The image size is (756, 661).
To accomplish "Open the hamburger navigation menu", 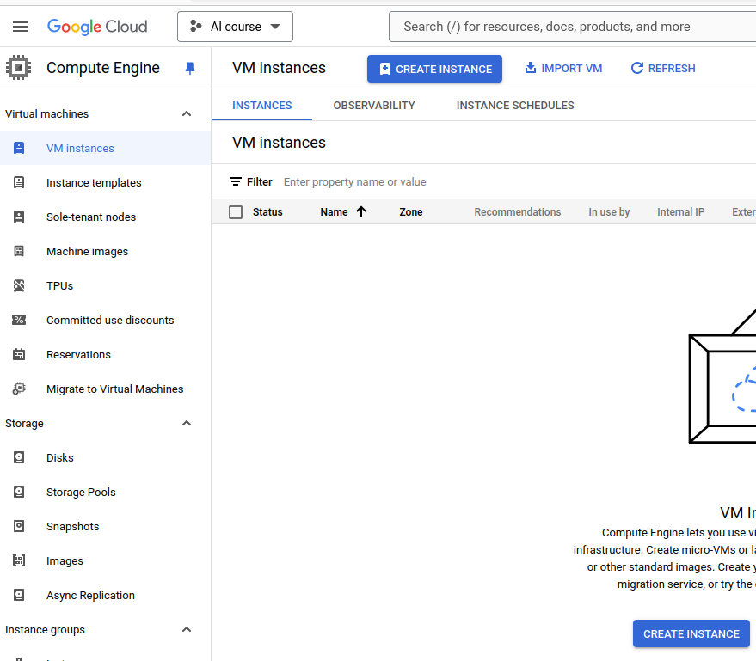I will click(21, 27).
